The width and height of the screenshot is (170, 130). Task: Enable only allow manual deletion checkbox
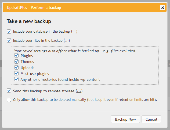(x=9, y=100)
